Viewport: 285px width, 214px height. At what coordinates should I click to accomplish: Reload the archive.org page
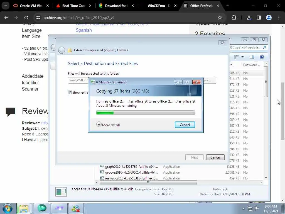26,18
